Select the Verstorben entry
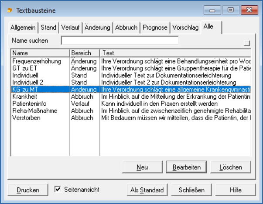 (x=131, y=118)
